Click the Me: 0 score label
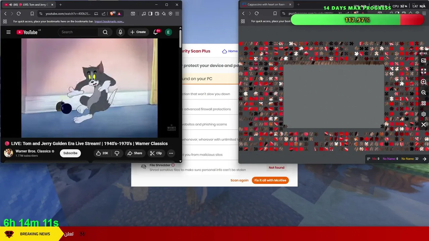 click(x=376, y=159)
